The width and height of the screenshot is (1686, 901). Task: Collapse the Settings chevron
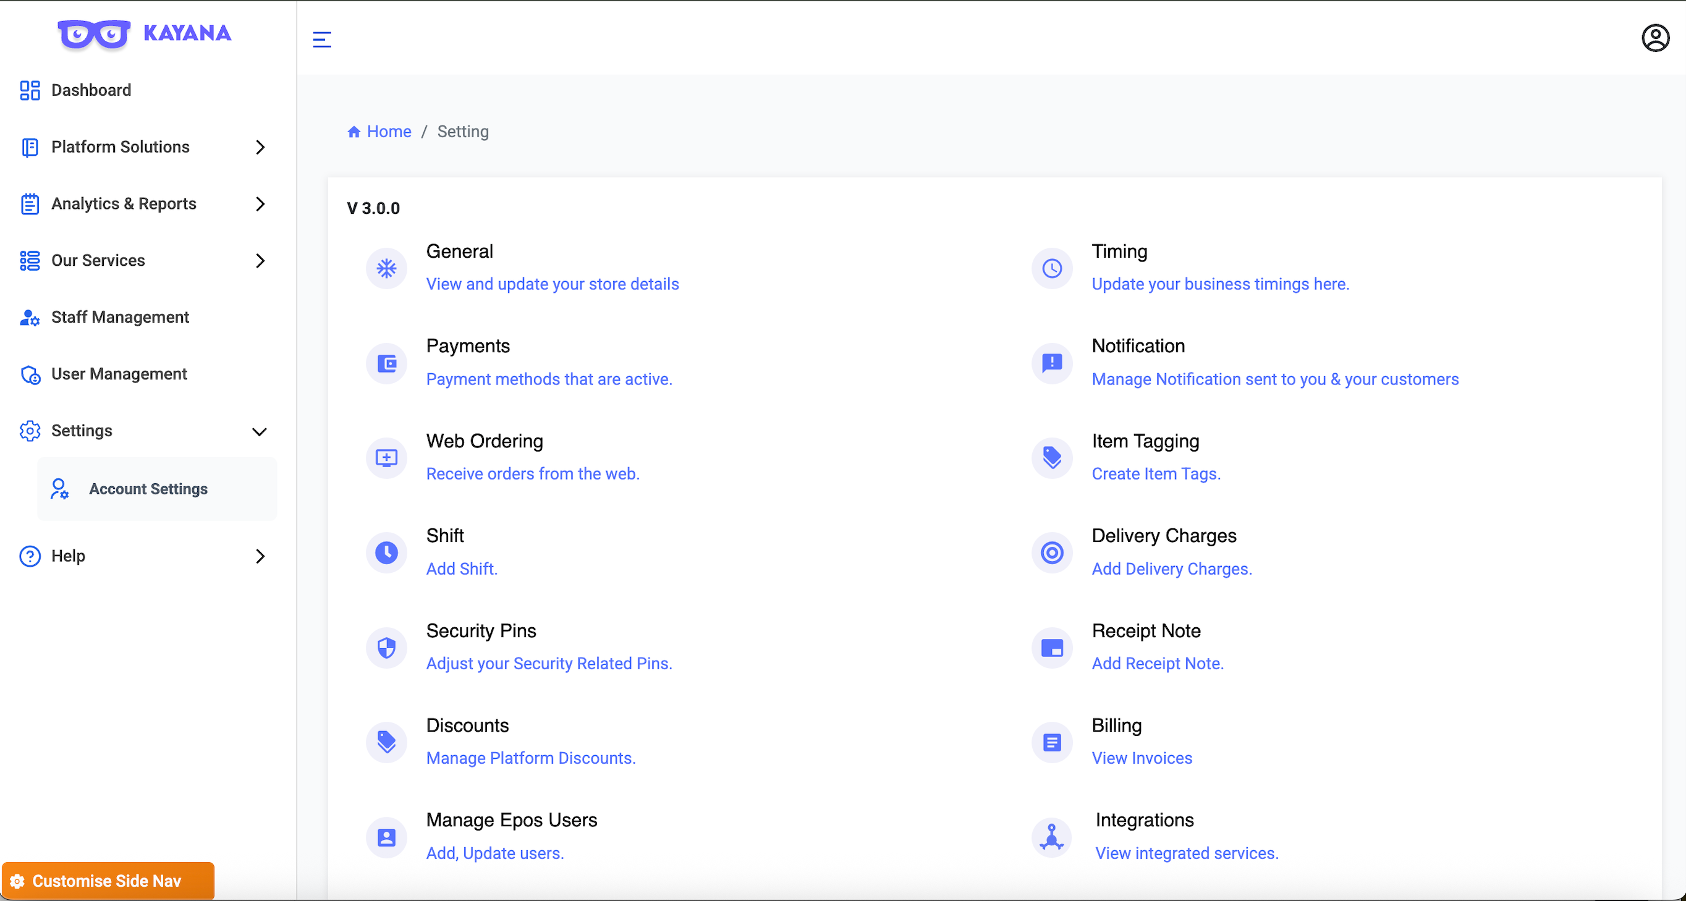point(260,432)
